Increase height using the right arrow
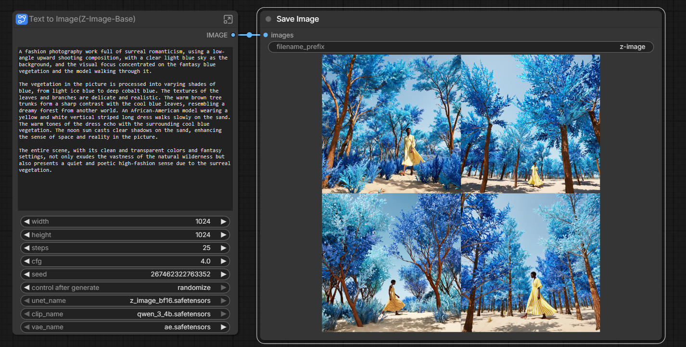The image size is (686, 347). point(223,235)
